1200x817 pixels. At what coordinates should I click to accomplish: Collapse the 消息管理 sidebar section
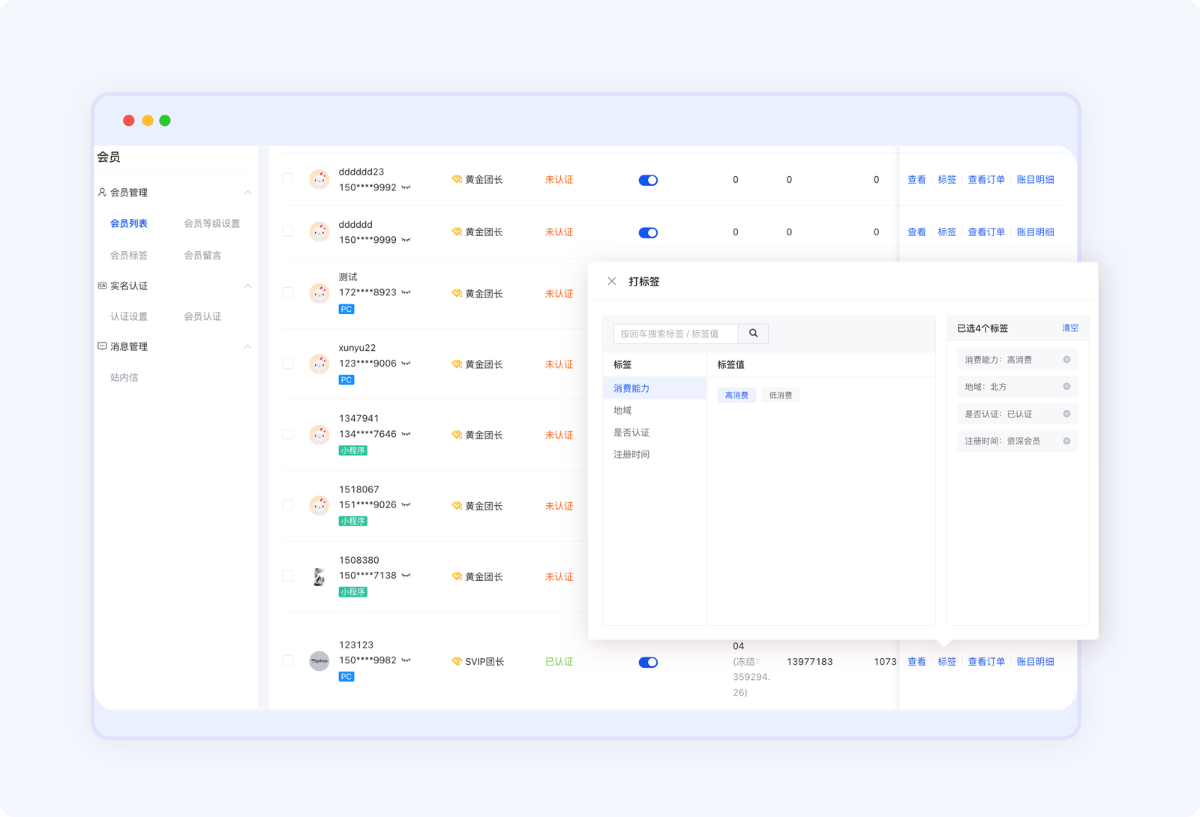[x=247, y=346]
